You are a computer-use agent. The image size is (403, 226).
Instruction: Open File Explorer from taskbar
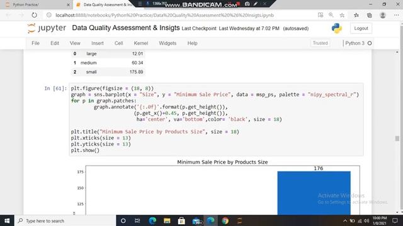coord(167,220)
